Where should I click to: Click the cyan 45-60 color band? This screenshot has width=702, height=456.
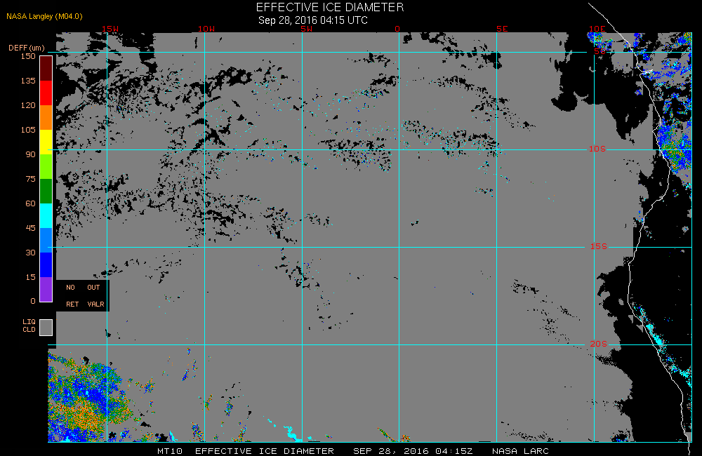click(46, 215)
